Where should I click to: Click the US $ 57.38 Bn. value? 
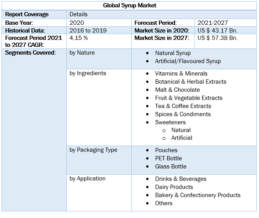point(218,38)
